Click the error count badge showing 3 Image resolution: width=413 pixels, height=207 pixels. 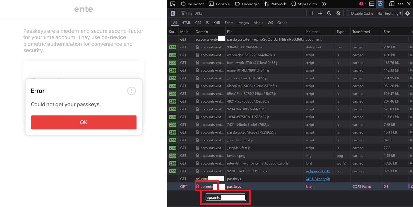tap(363, 4)
